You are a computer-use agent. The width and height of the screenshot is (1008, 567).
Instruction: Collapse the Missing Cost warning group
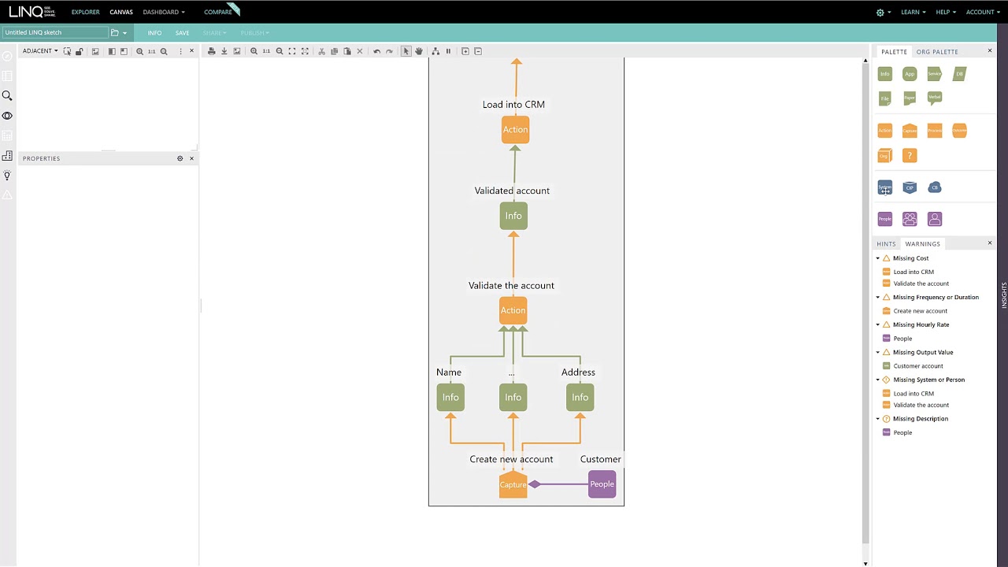coord(878,258)
